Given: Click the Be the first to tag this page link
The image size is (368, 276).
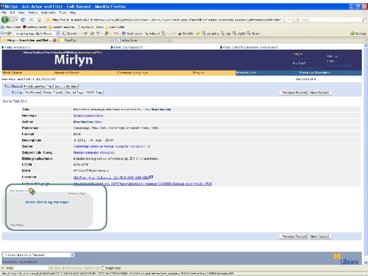Looking at the screenshot, I should (47, 202).
